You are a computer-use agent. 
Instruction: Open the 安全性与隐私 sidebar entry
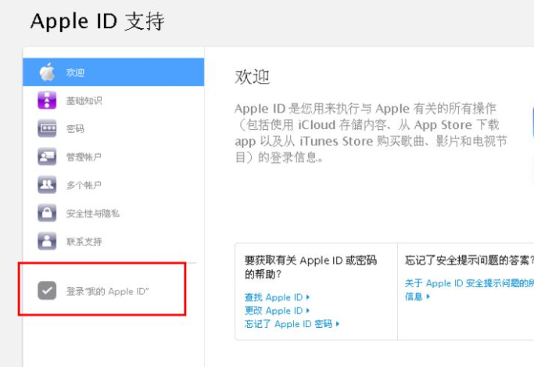coord(92,214)
